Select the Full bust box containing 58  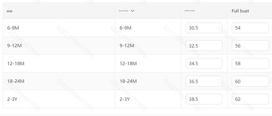(x=250, y=64)
